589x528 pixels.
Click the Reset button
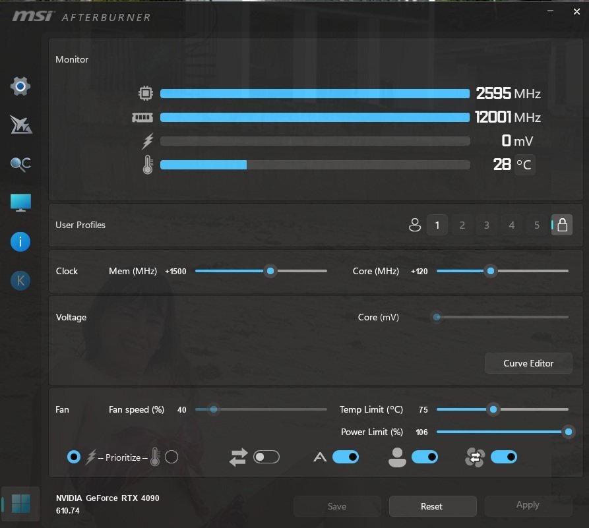(x=433, y=506)
